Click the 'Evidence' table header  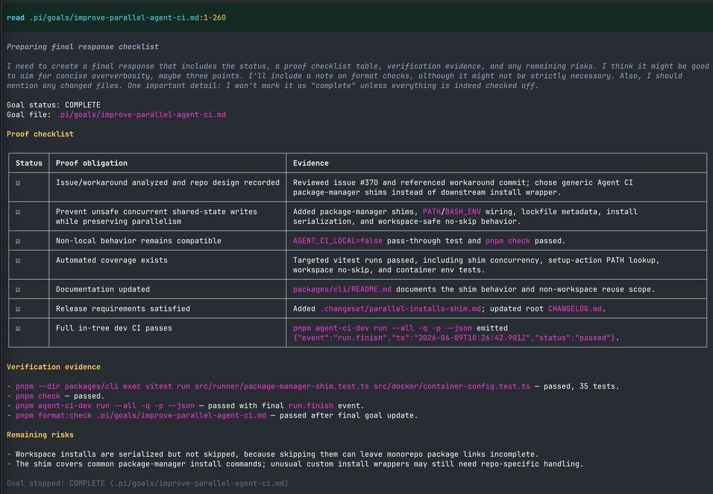click(311, 163)
